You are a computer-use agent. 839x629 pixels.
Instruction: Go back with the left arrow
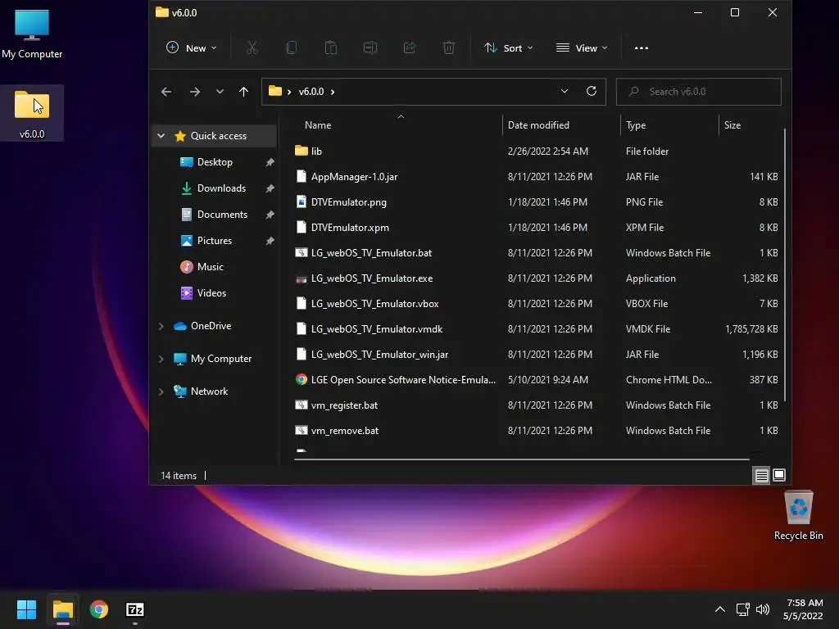click(x=166, y=92)
